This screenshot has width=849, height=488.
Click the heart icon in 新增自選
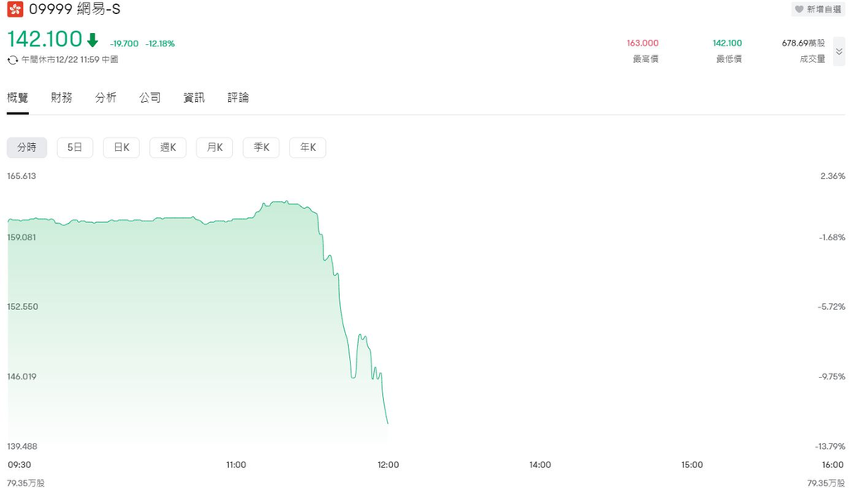[x=799, y=9]
